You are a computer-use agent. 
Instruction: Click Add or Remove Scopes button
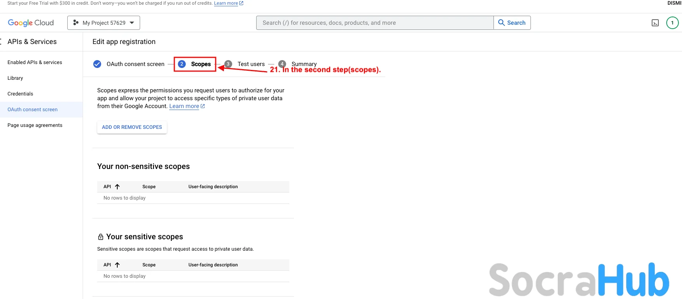pos(132,127)
